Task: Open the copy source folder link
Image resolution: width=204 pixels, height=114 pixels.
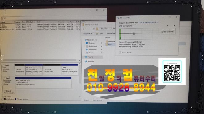Action: (141, 22)
